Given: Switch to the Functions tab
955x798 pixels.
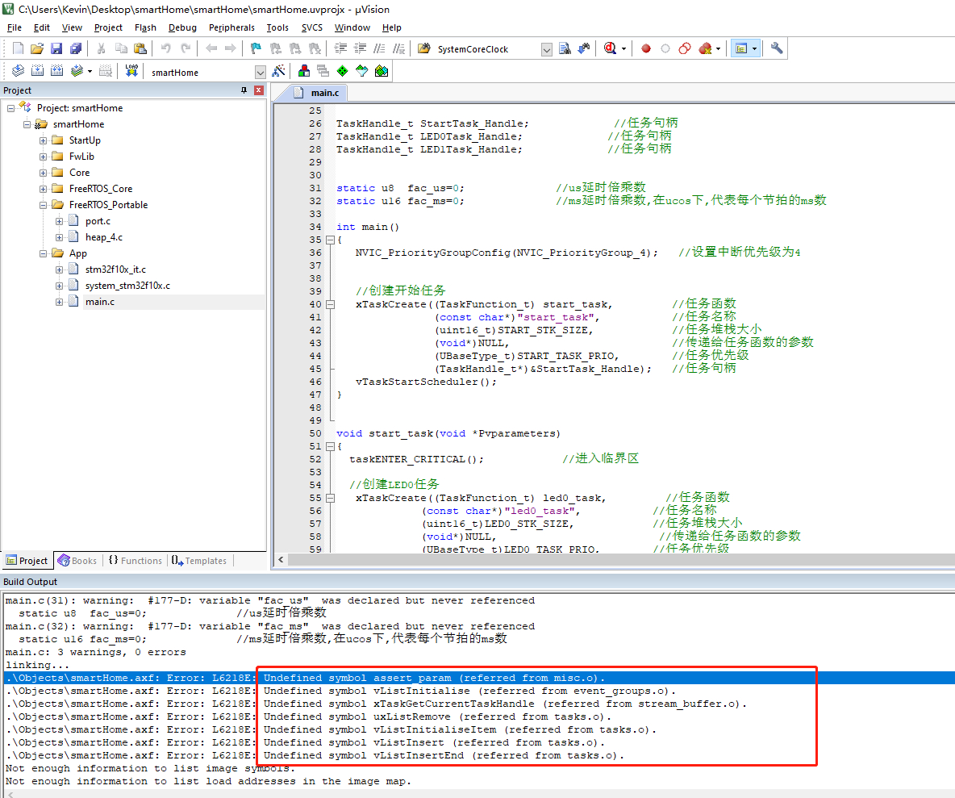Looking at the screenshot, I should 135,560.
